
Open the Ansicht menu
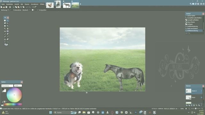(x=17, y=4)
